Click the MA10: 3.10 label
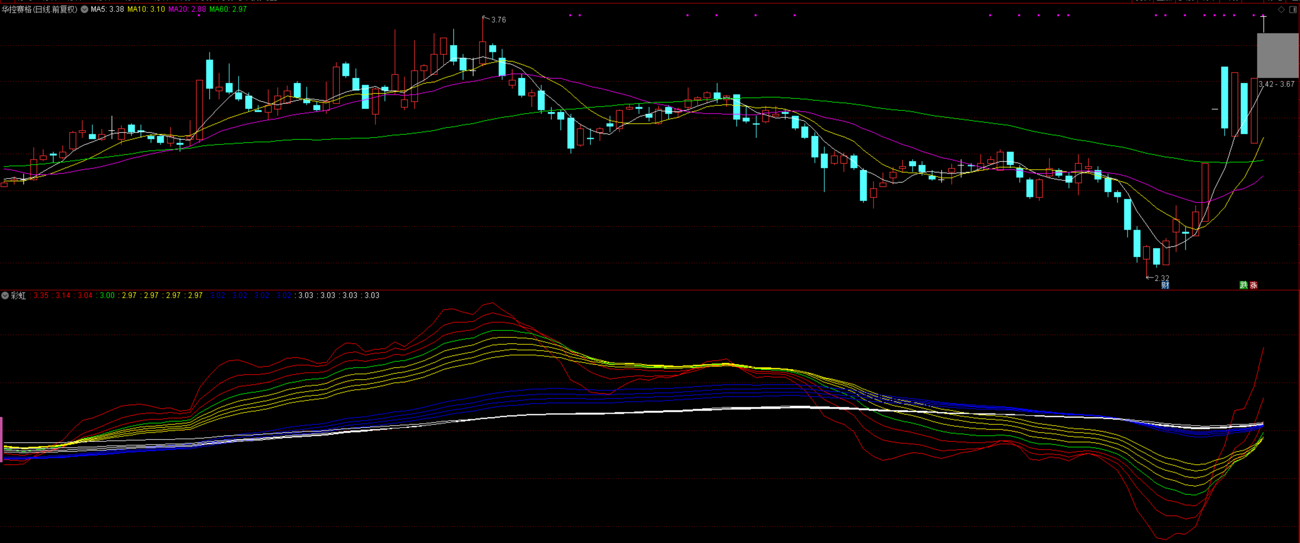The height and width of the screenshot is (543, 1300). click(x=146, y=9)
